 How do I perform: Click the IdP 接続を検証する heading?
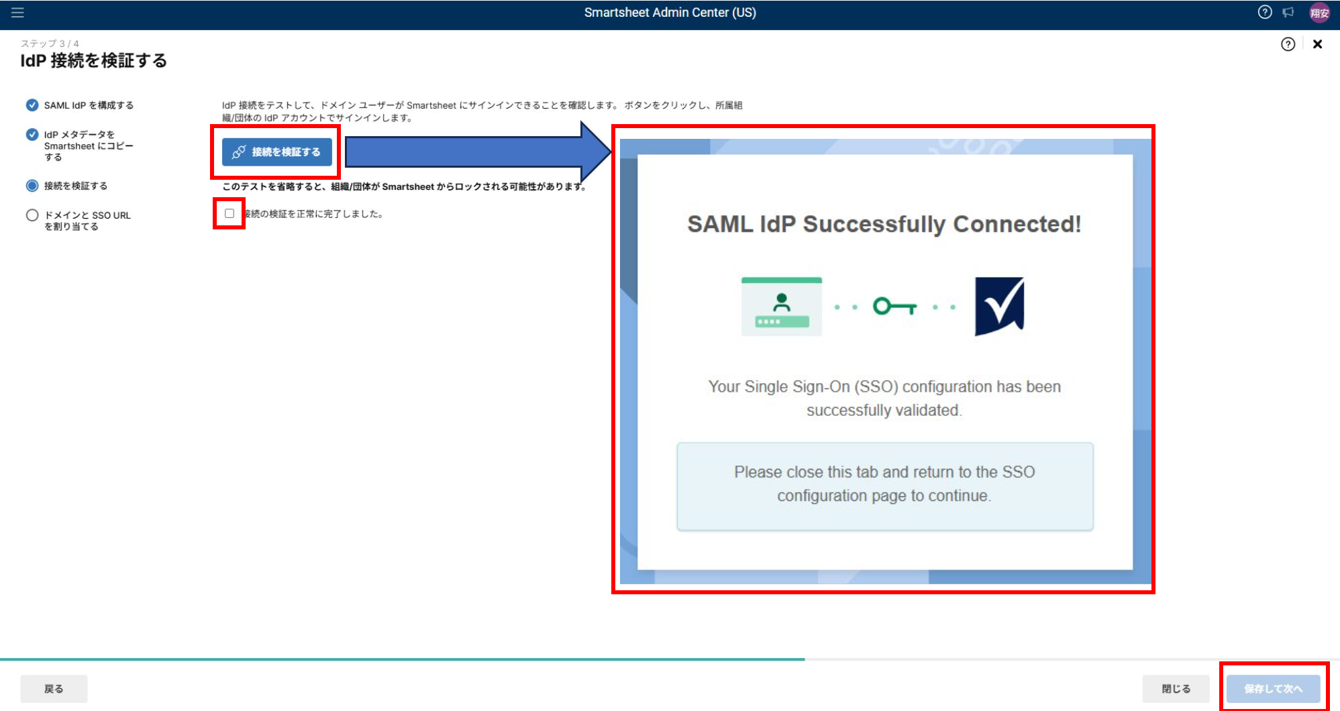click(93, 60)
